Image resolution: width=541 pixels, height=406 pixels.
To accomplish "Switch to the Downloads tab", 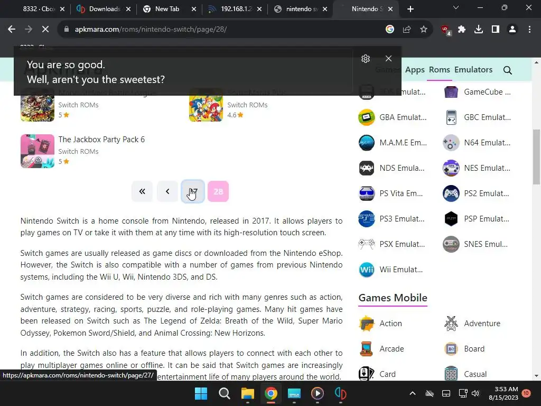I will coord(104,9).
